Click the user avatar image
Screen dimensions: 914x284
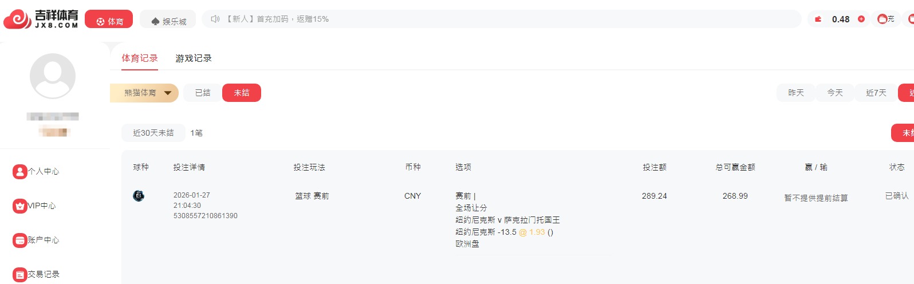(x=53, y=76)
